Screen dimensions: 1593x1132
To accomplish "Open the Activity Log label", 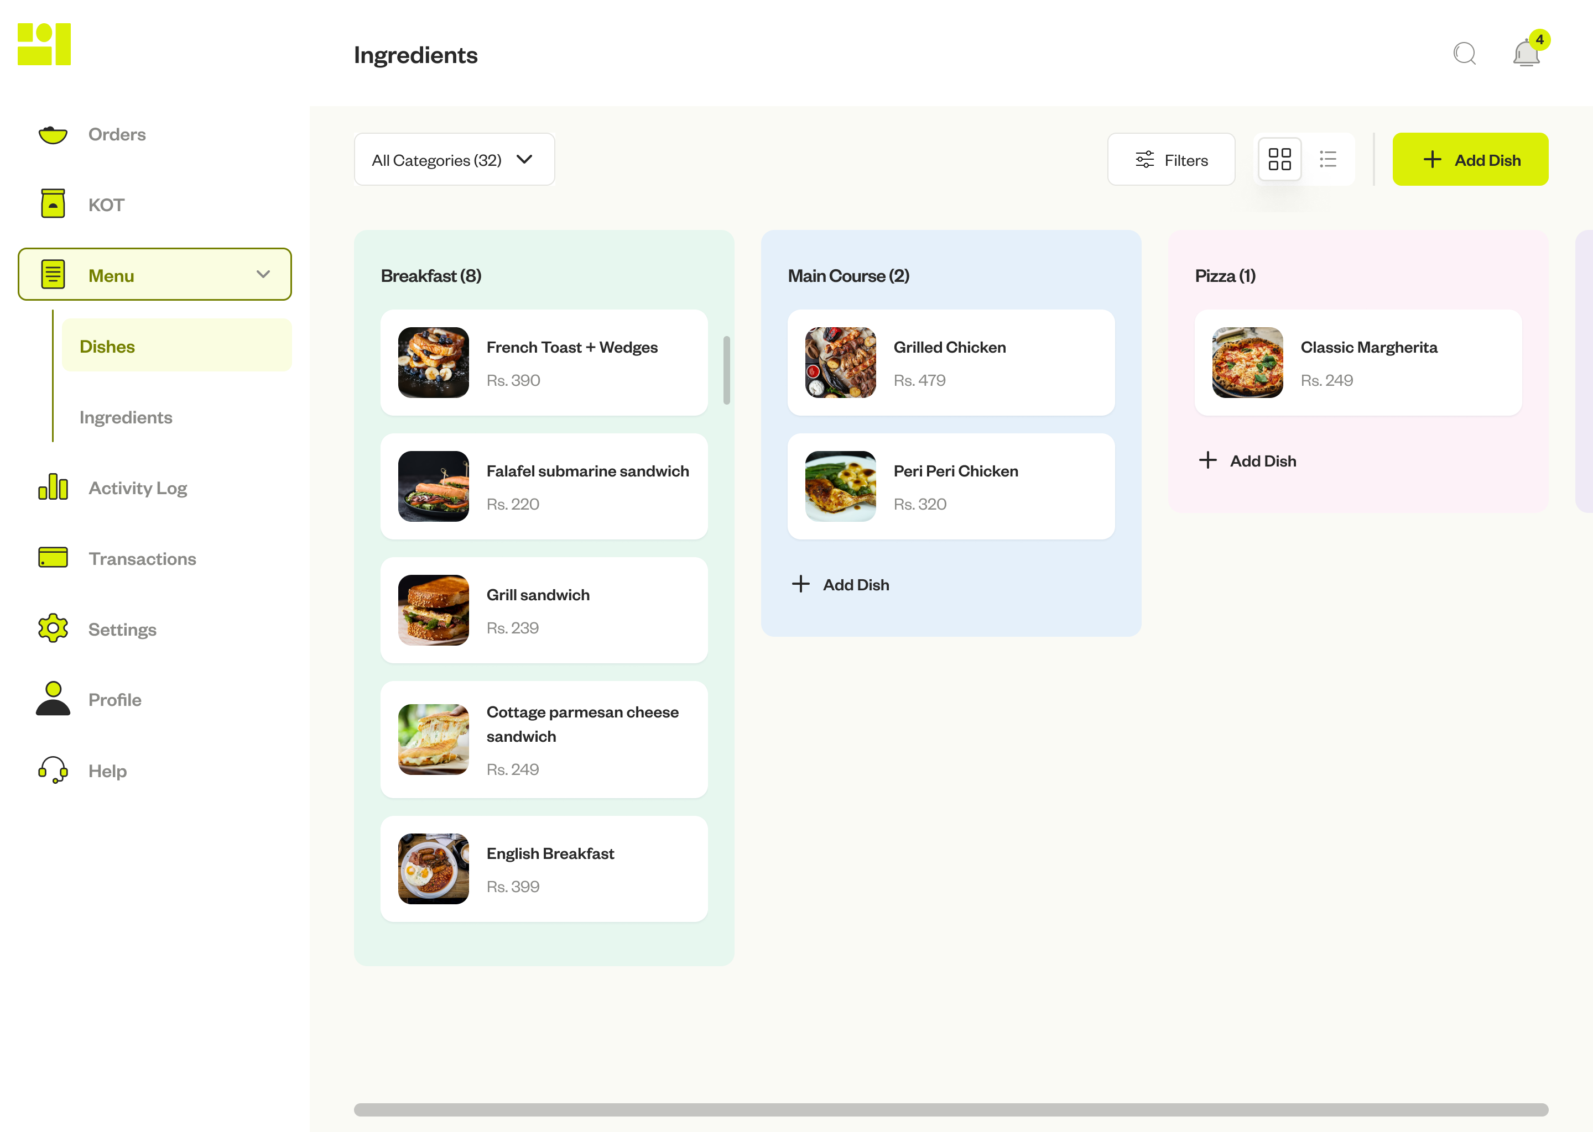I will pos(137,488).
